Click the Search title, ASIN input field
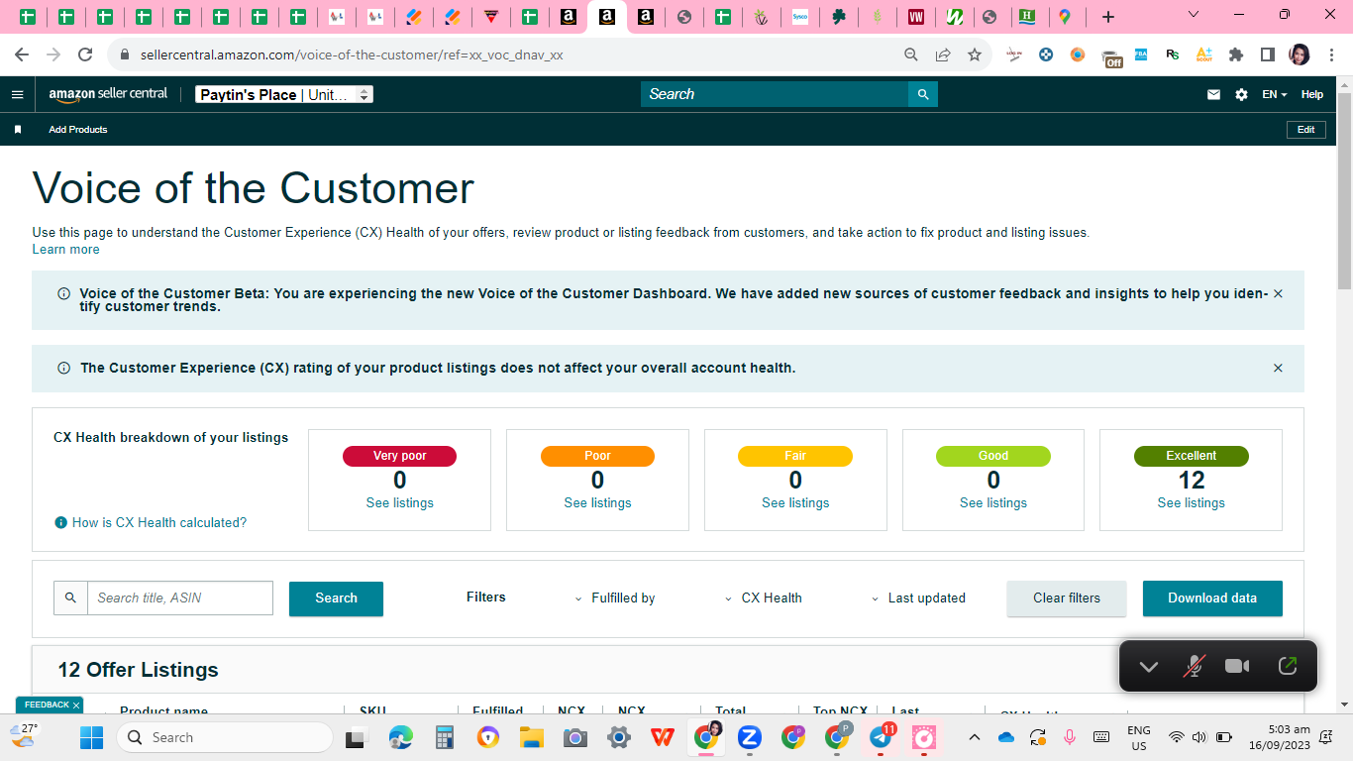This screenshot has height=761, width=1353. click(180, 598)
